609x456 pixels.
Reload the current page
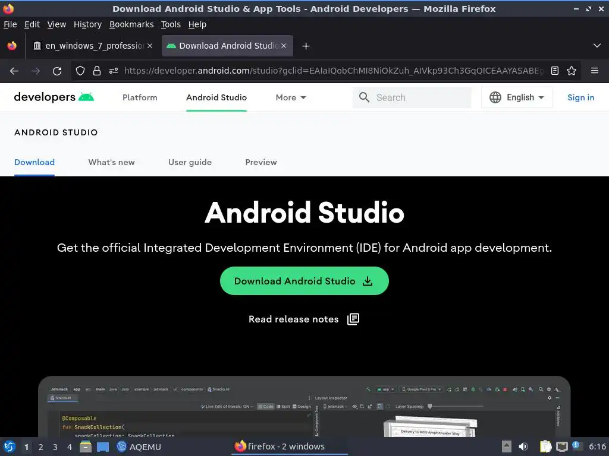point(57,71)
